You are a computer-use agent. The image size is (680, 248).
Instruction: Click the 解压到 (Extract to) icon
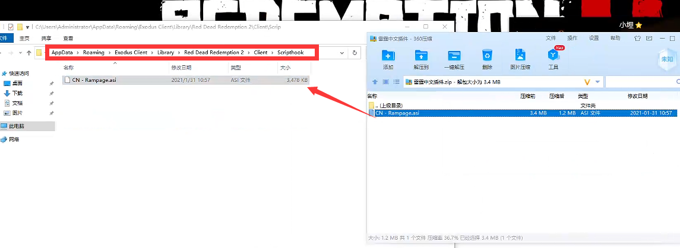click(421, 58)
